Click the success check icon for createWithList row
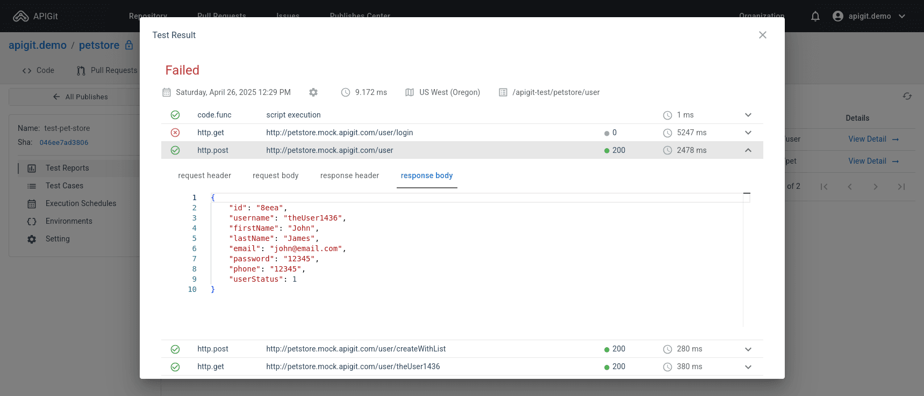This screenshot has width=924, height=396. (175, 349)
